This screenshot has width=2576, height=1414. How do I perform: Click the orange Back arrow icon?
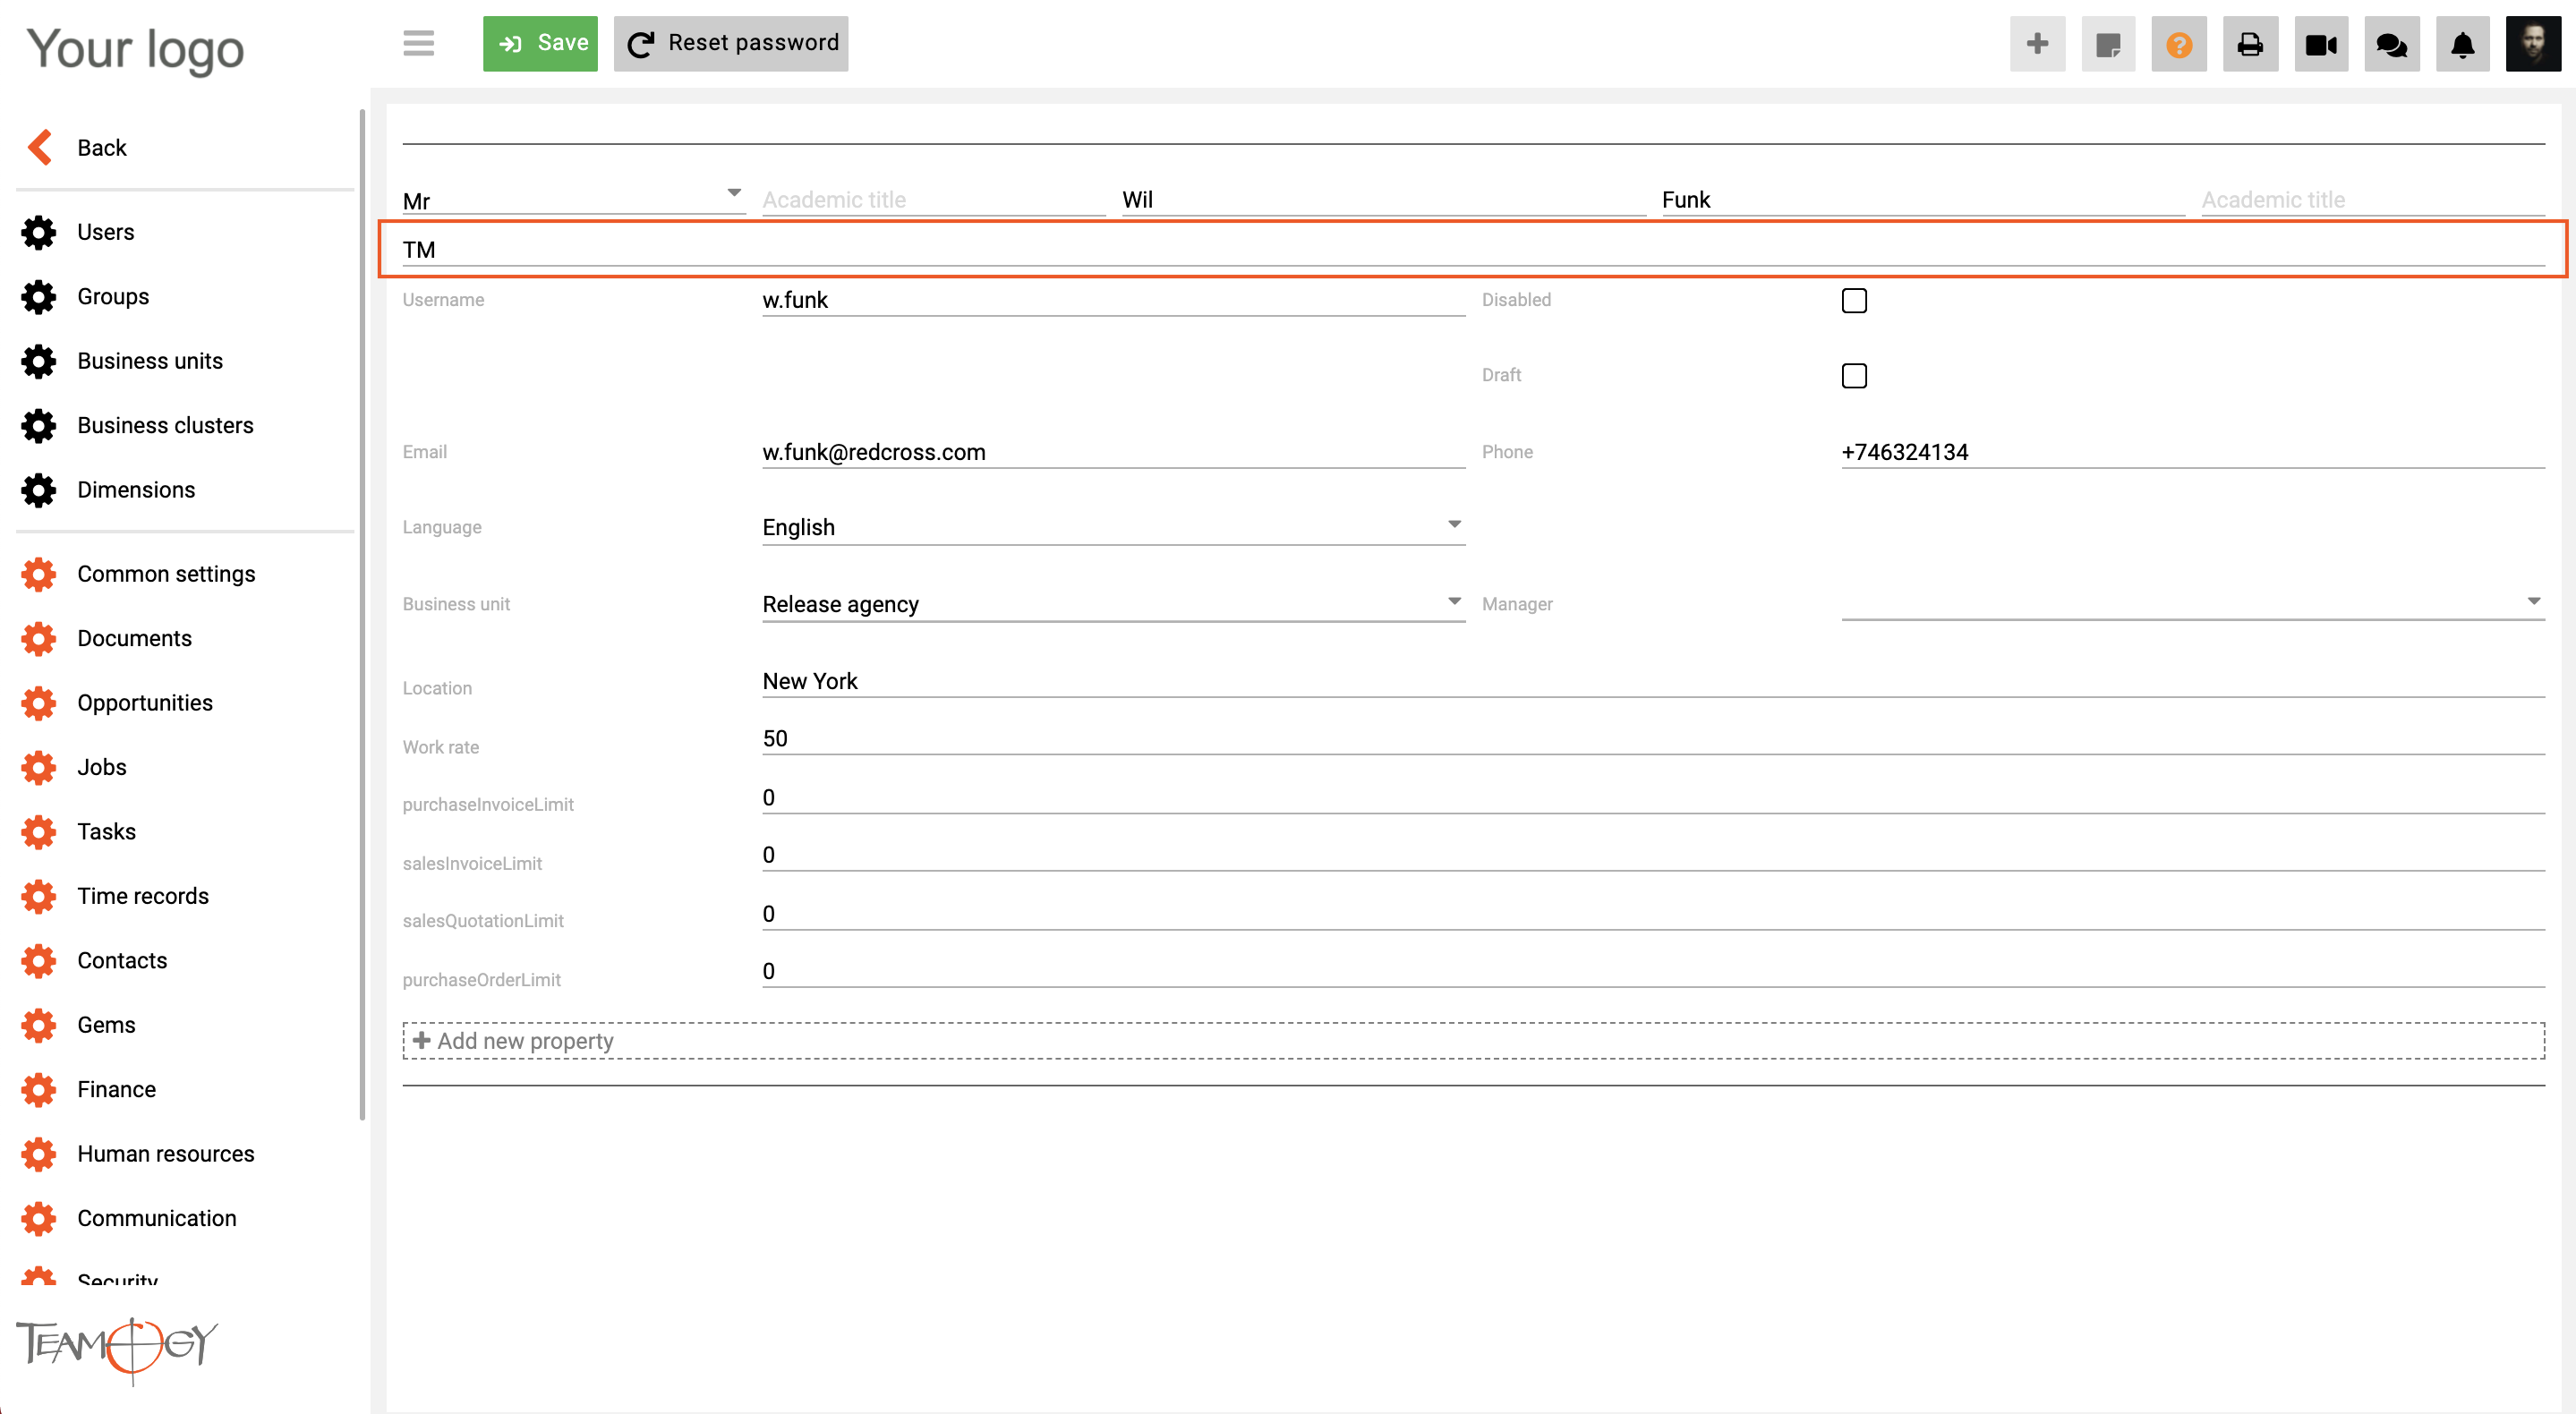(39, 147)
